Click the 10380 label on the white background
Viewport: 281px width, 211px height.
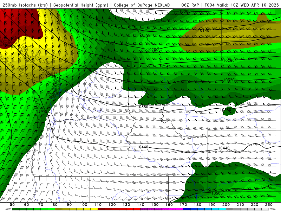(x=143, y=107)
